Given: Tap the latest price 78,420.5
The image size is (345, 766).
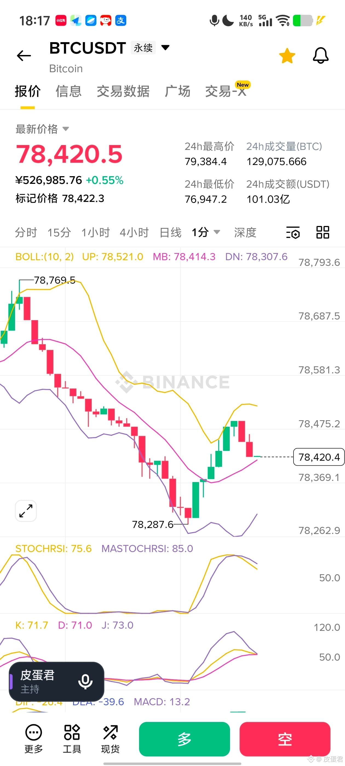Looking at the screenshot, I should pos(69,154).
